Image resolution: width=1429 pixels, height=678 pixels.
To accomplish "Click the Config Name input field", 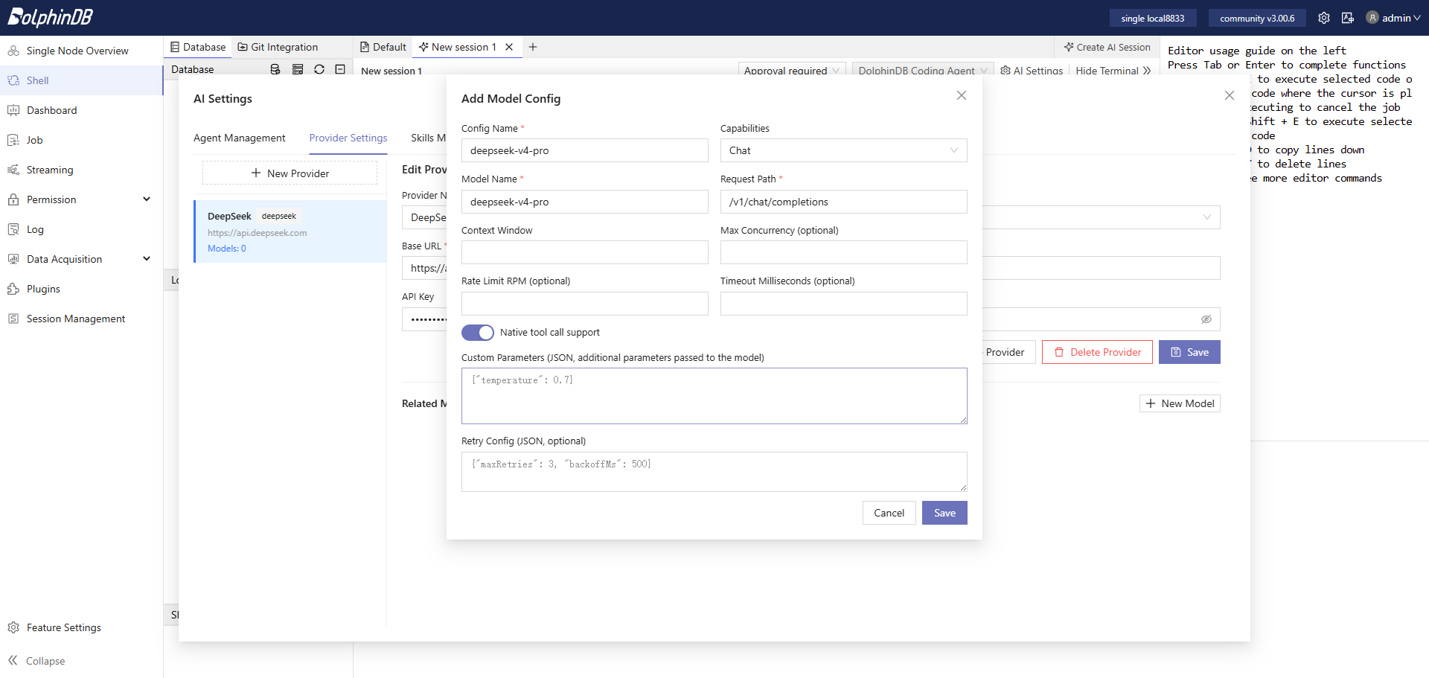I will [585, 150].
